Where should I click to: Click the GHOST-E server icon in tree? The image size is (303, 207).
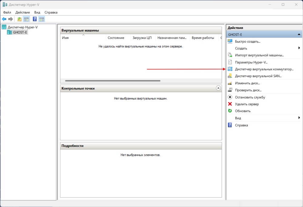click(x=9, y=32)
